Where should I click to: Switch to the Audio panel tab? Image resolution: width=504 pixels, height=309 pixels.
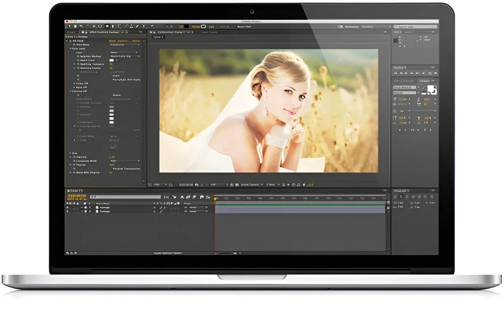click(x=408, y=32)
